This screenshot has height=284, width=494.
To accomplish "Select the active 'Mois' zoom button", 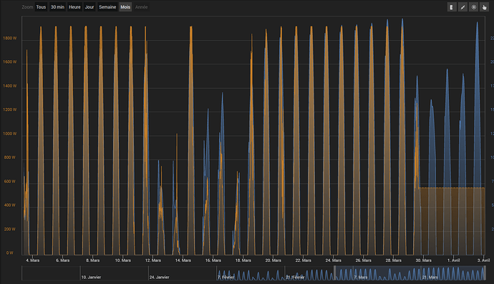I will point(125,7).
